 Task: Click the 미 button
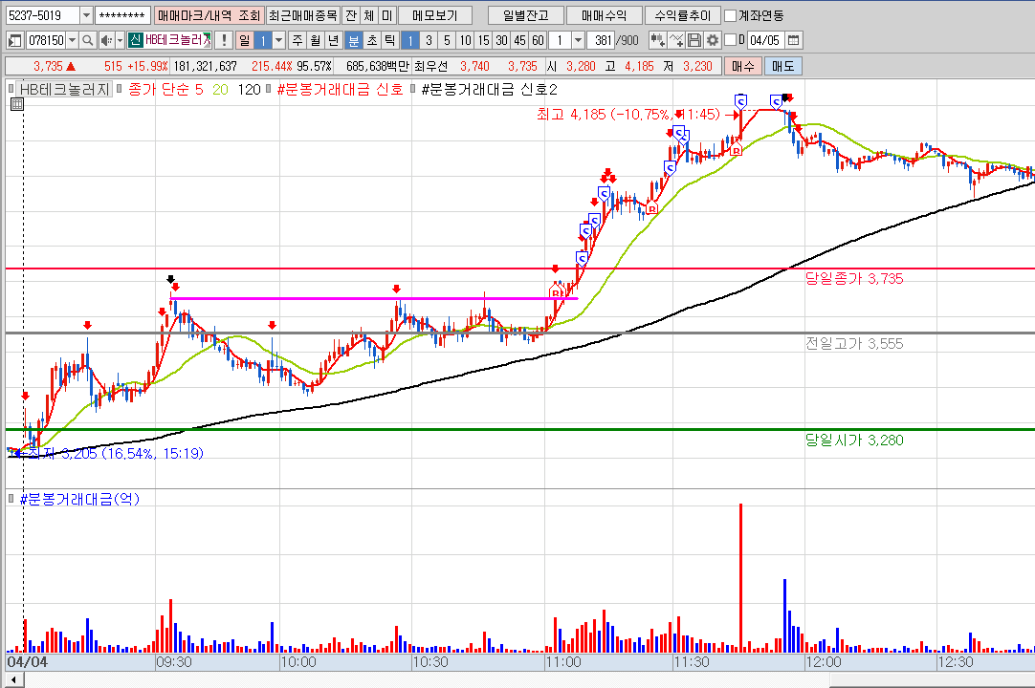386,15
